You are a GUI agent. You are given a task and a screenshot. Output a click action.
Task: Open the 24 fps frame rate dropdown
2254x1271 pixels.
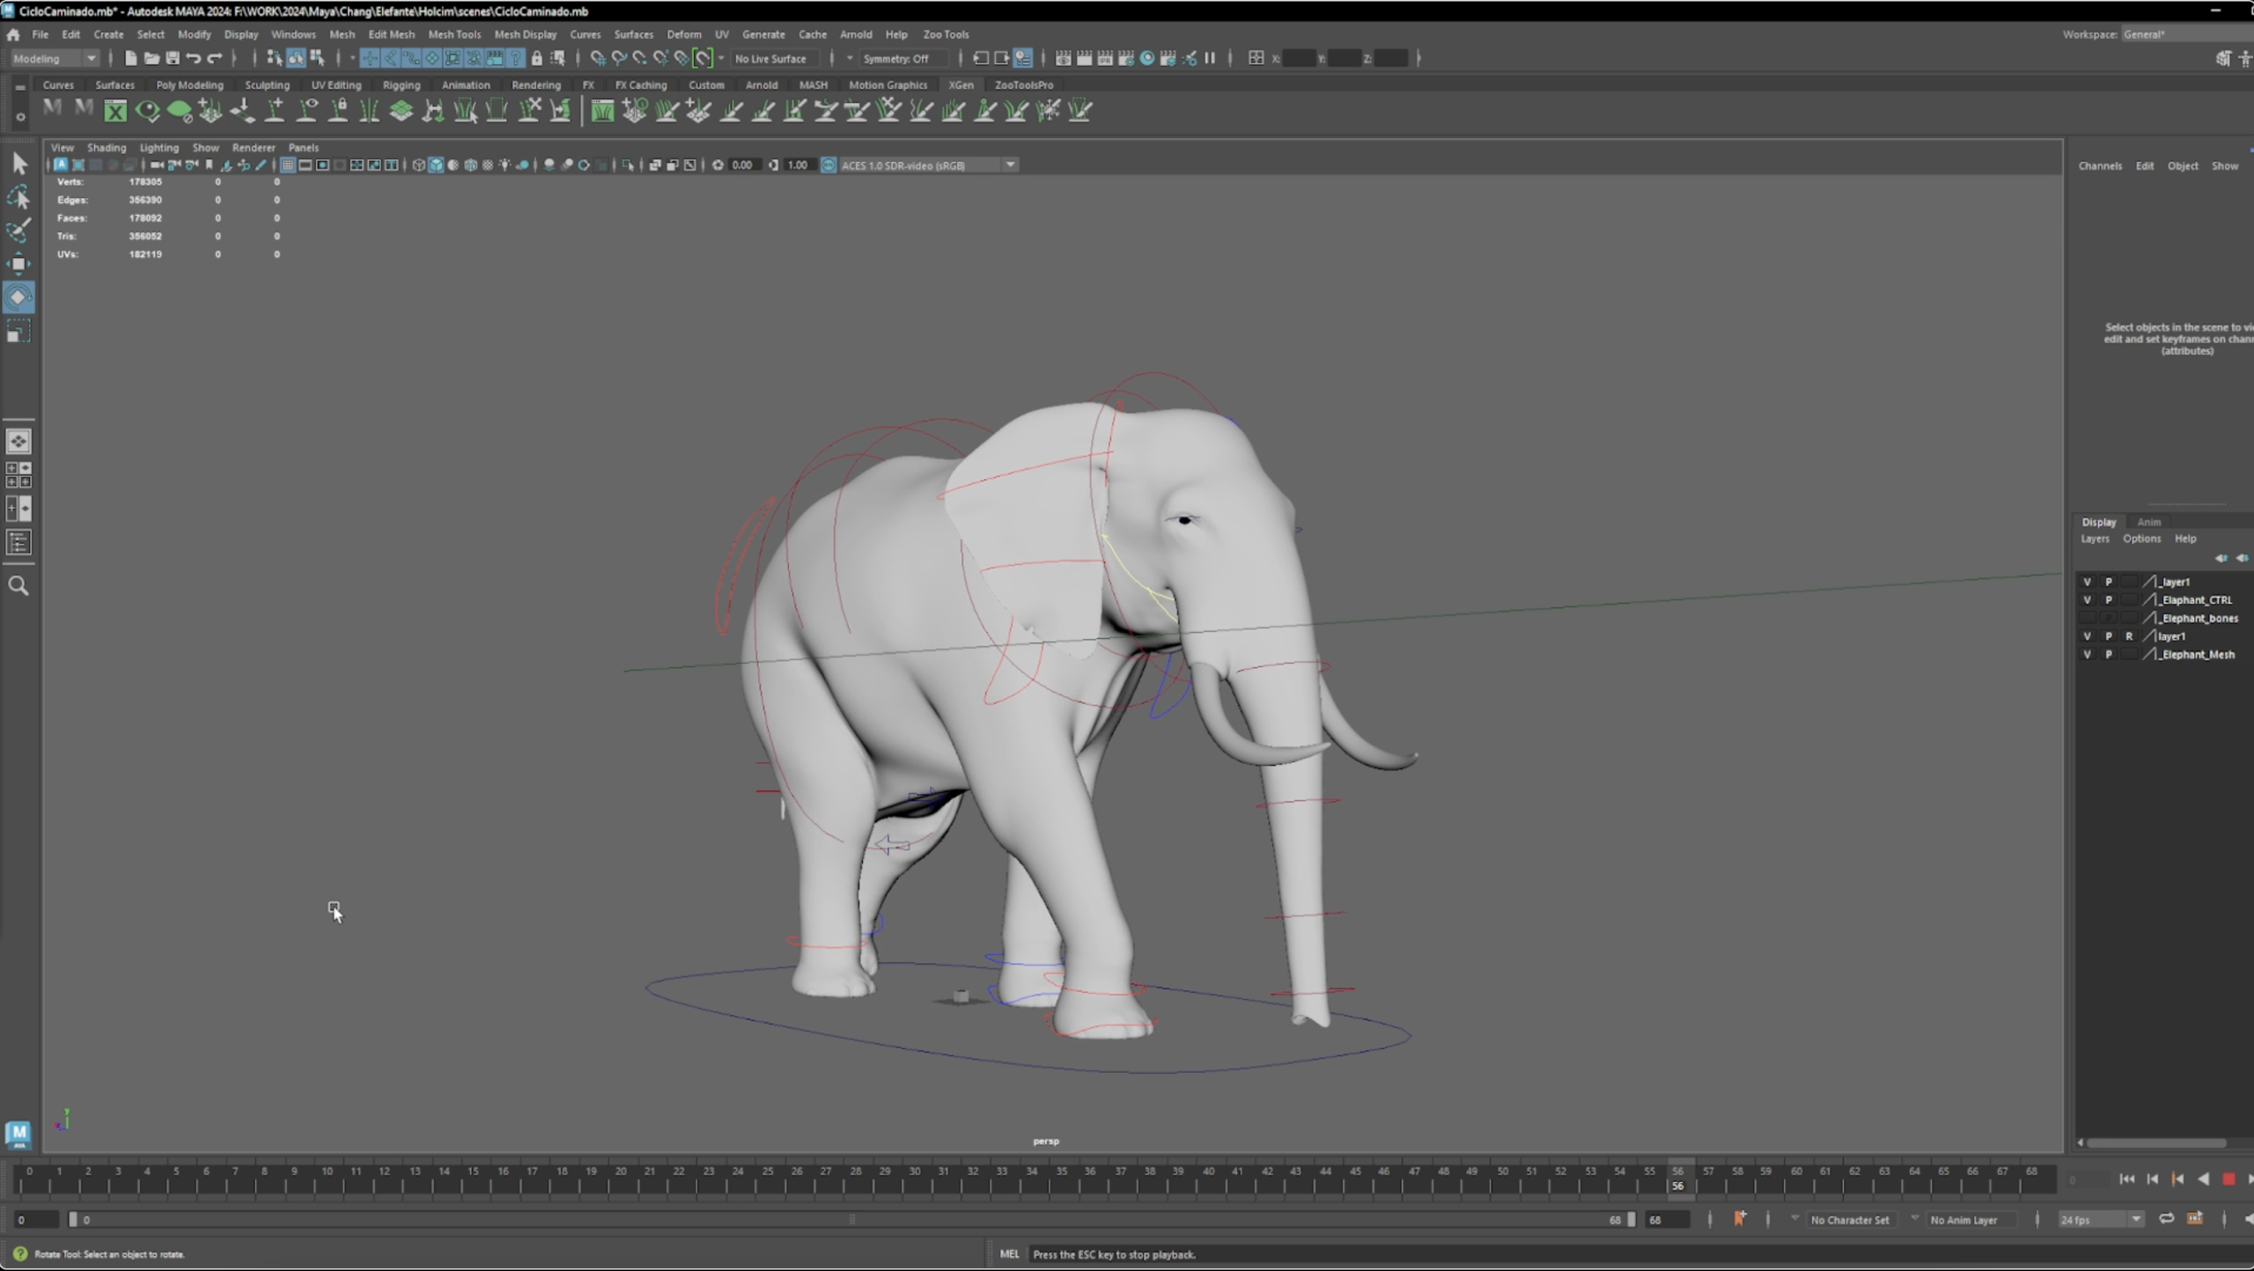click(x=2135, y=1220)
